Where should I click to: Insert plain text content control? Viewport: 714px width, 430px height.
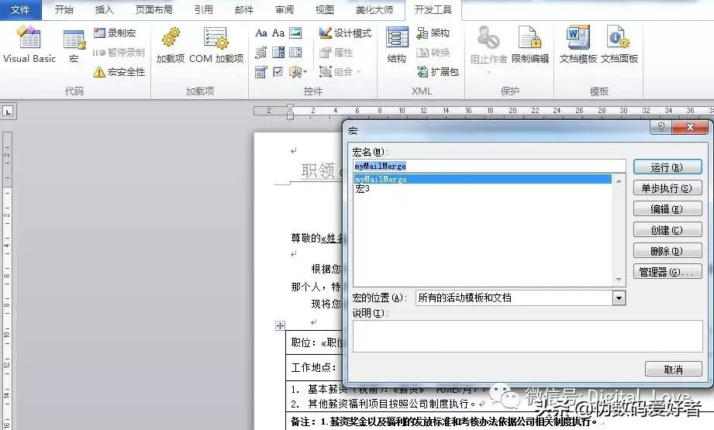pyautogui.click(x=278, y=33)
